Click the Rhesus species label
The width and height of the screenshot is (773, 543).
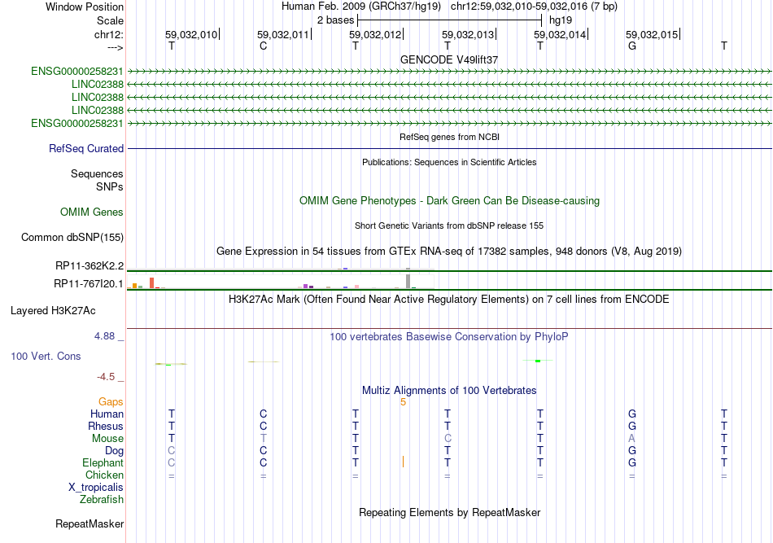pyautogui.click(x=106, y=426)
